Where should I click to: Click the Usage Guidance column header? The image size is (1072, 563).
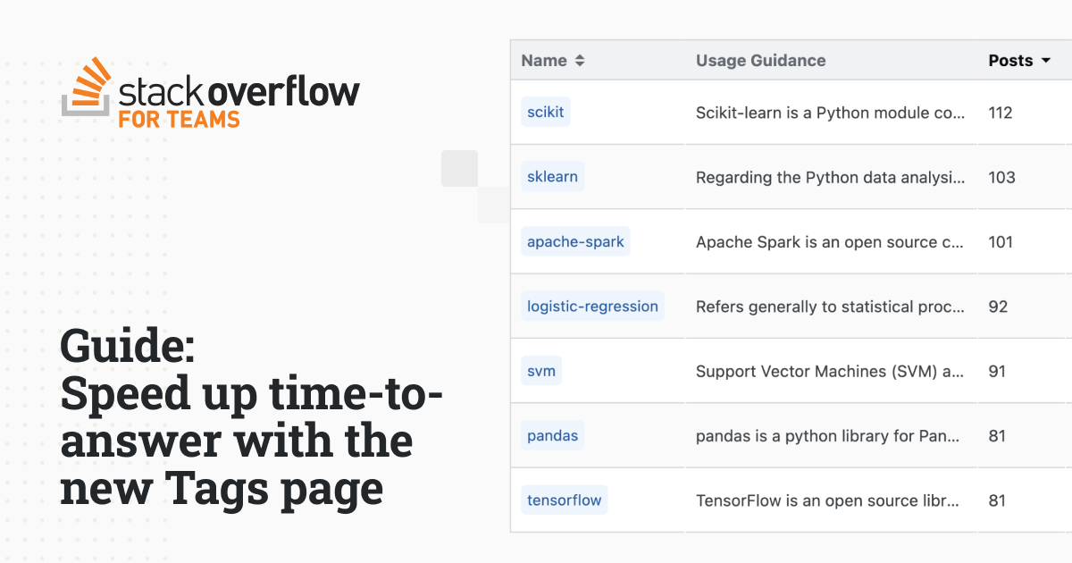(760, 60)
